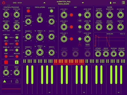Screen dimensions: 127x95
Task: Click the RESONANCE knob
Action: 110,15
